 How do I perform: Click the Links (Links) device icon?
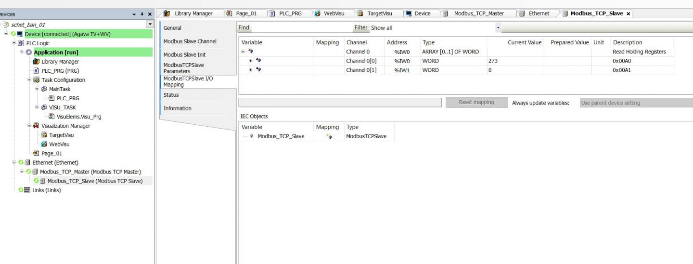[x=27, y=190]
